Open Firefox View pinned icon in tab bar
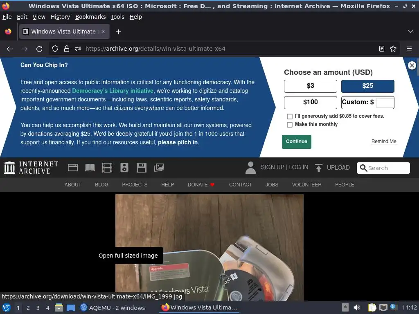Image resolution: width=419 pixels, height=314 pixels. click(x=8, y=31)
